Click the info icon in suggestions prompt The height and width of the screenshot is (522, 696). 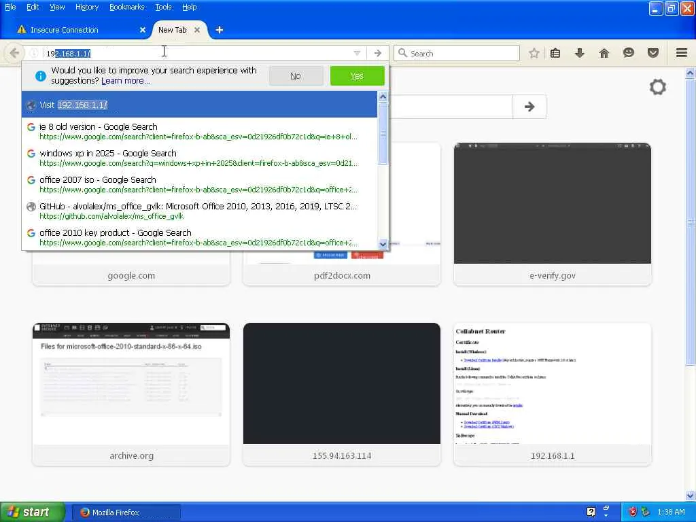point(40,76)
